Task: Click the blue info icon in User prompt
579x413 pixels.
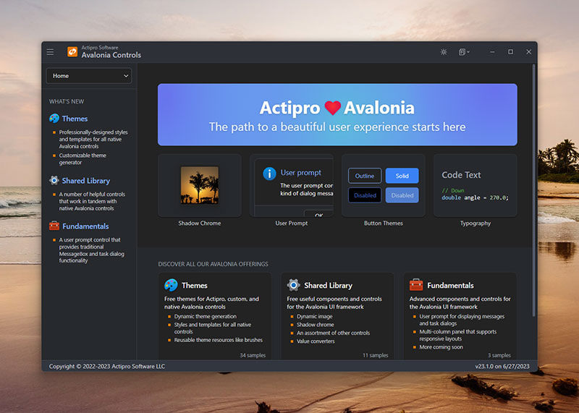Action: pos(269,173)
